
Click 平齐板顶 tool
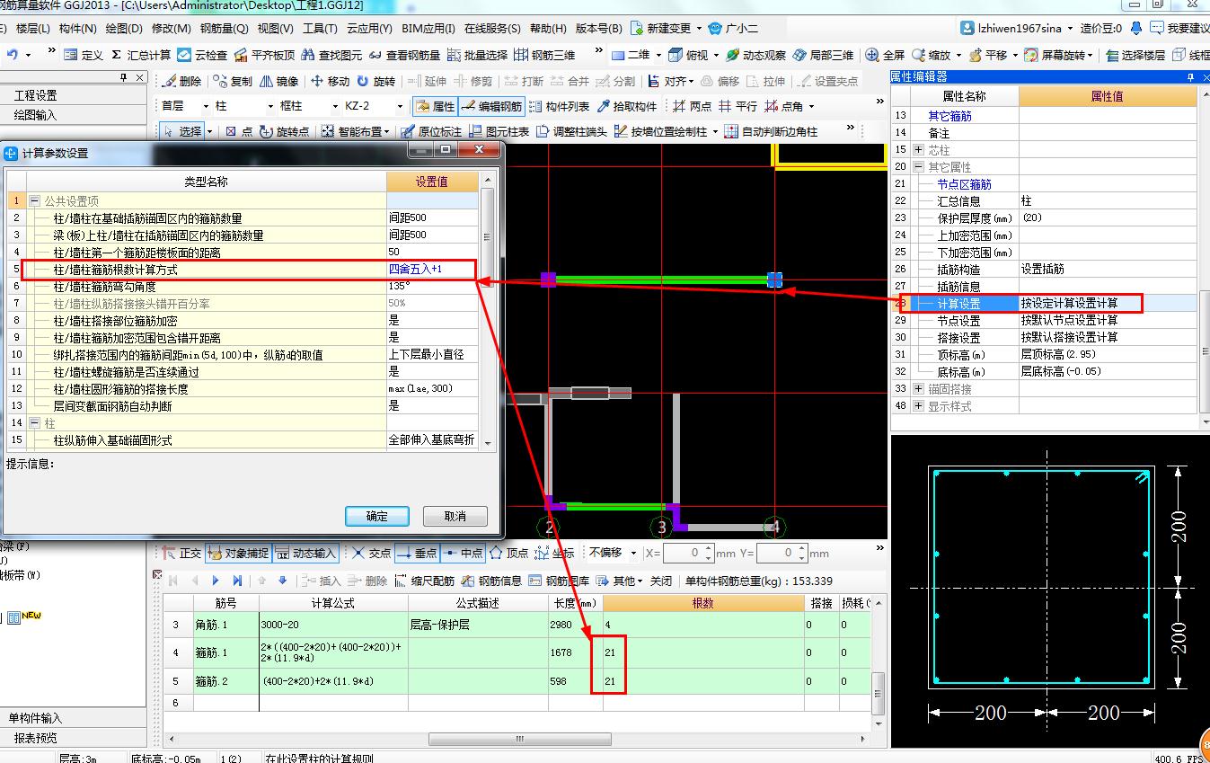point(263,55)
